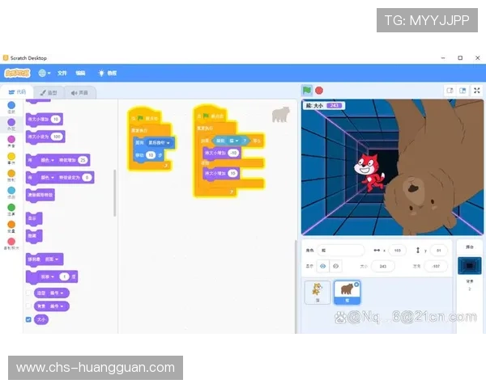Click the 将大小设为 100 palette block
The height and width of the screenshot is (388, 486).
pos(45,137)
